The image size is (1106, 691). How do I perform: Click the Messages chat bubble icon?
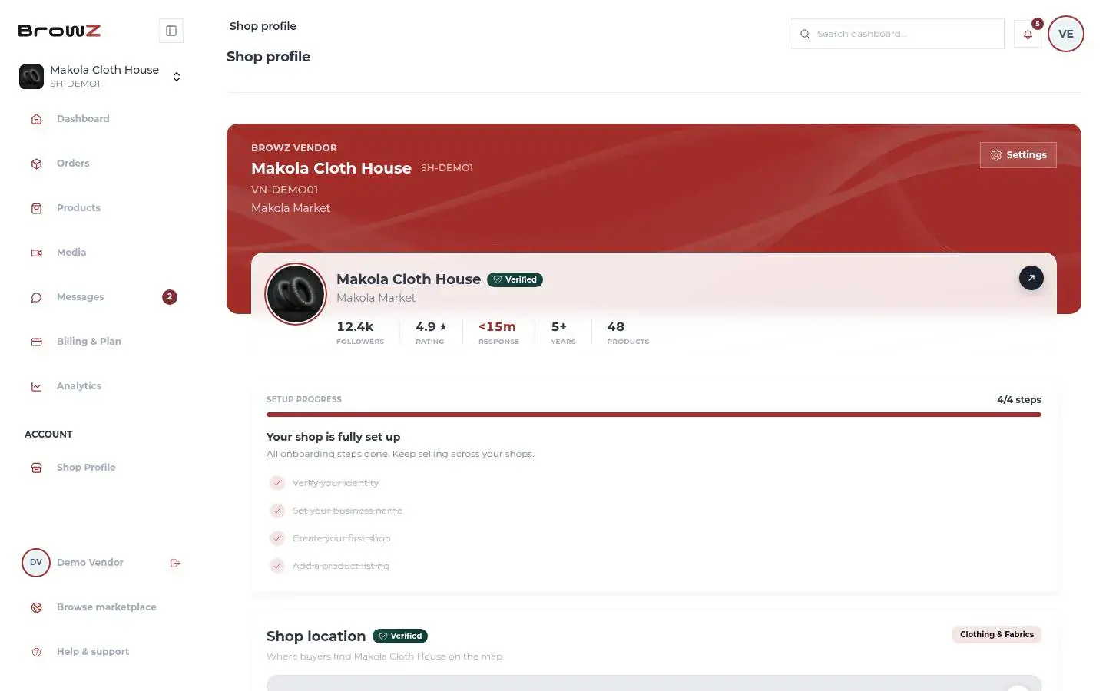click(36, 297)
